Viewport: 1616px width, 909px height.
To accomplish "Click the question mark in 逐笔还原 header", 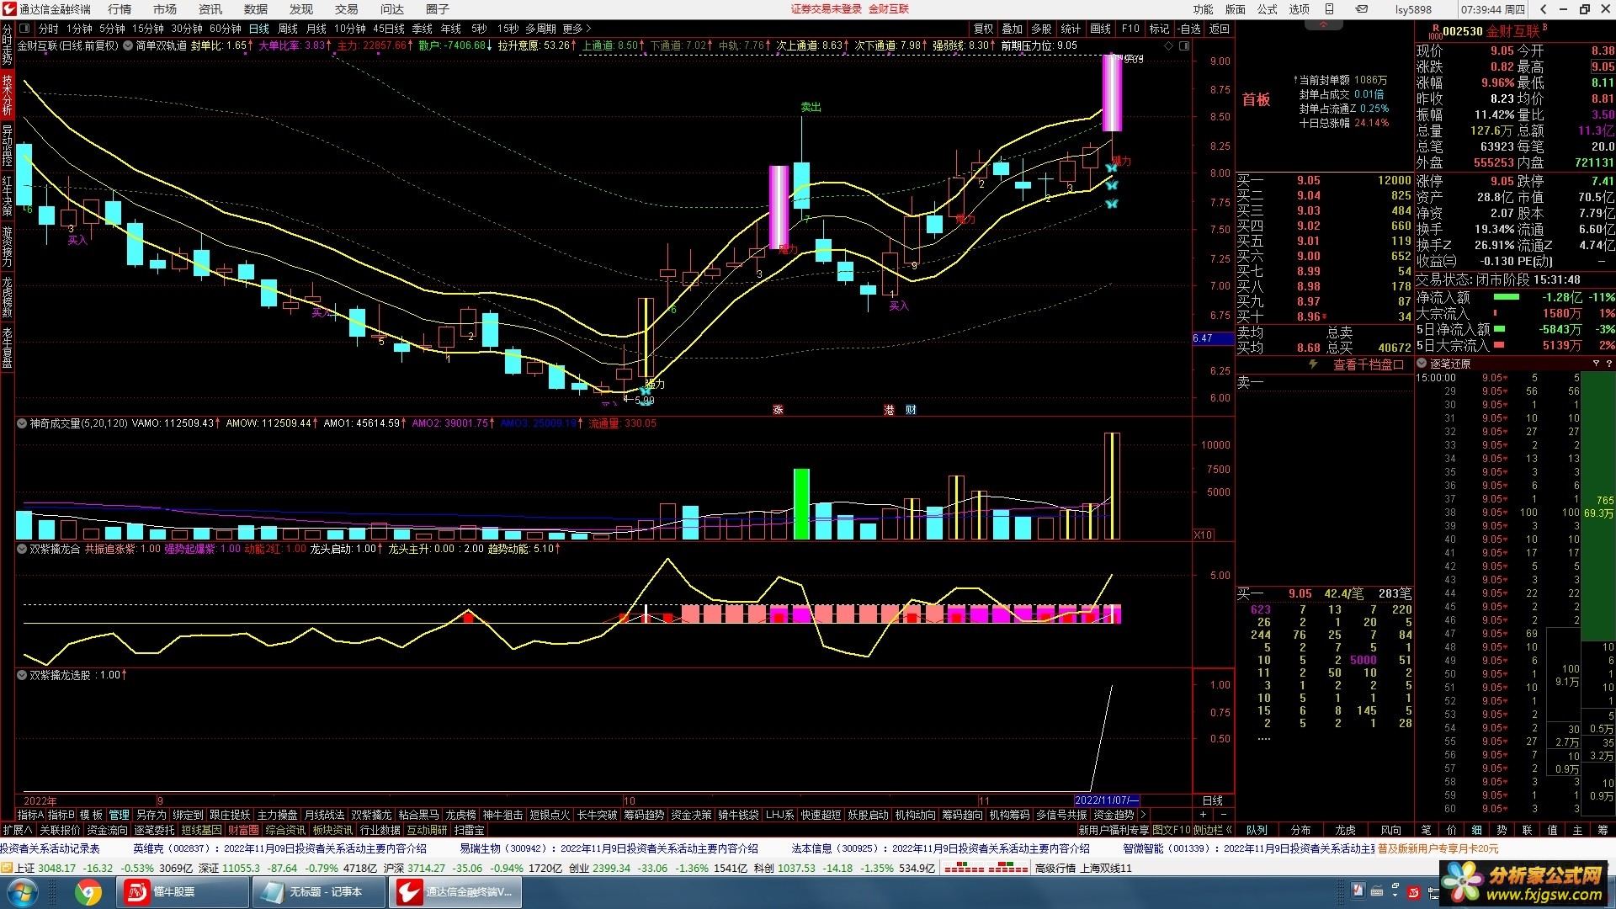I will [1608, 364].
